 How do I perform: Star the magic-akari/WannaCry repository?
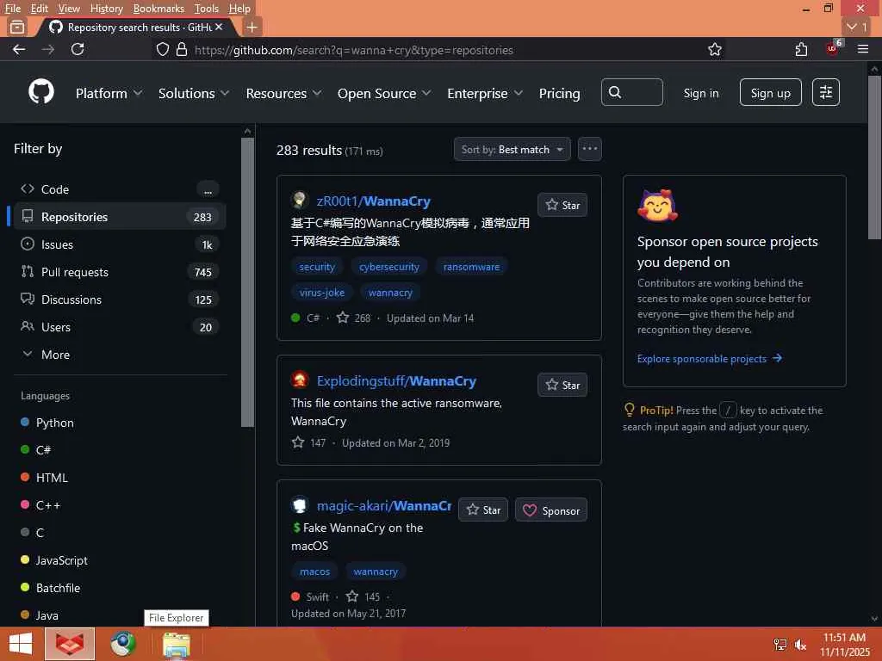coord(483,510)
